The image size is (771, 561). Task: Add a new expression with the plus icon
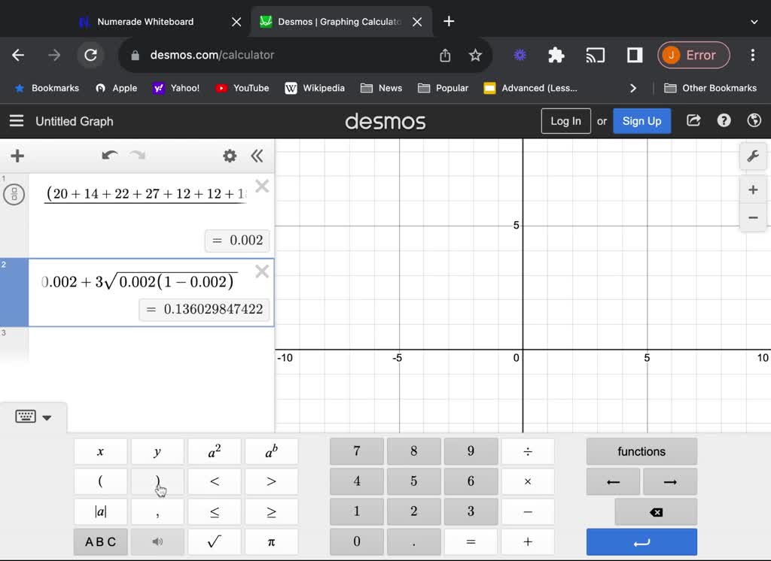click(x=17, y=156)
